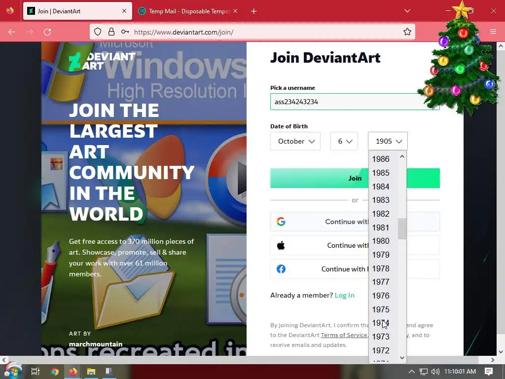Screen dimensions: 505x379
Task: Continue with Apple sign-up button
Action: pyautogui.click(x=355, y=245)
